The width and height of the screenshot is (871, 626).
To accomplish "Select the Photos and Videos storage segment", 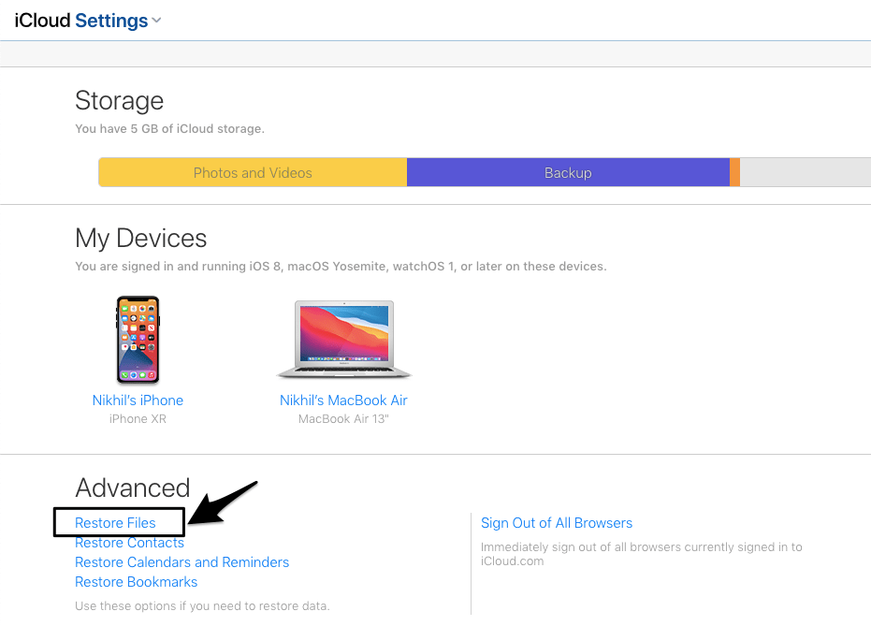I will click(253, 173).
